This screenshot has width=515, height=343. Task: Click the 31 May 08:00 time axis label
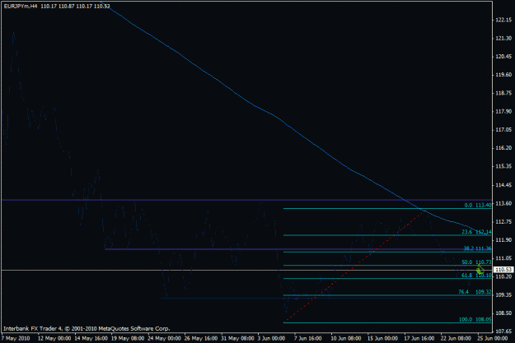tap(237, 338)
